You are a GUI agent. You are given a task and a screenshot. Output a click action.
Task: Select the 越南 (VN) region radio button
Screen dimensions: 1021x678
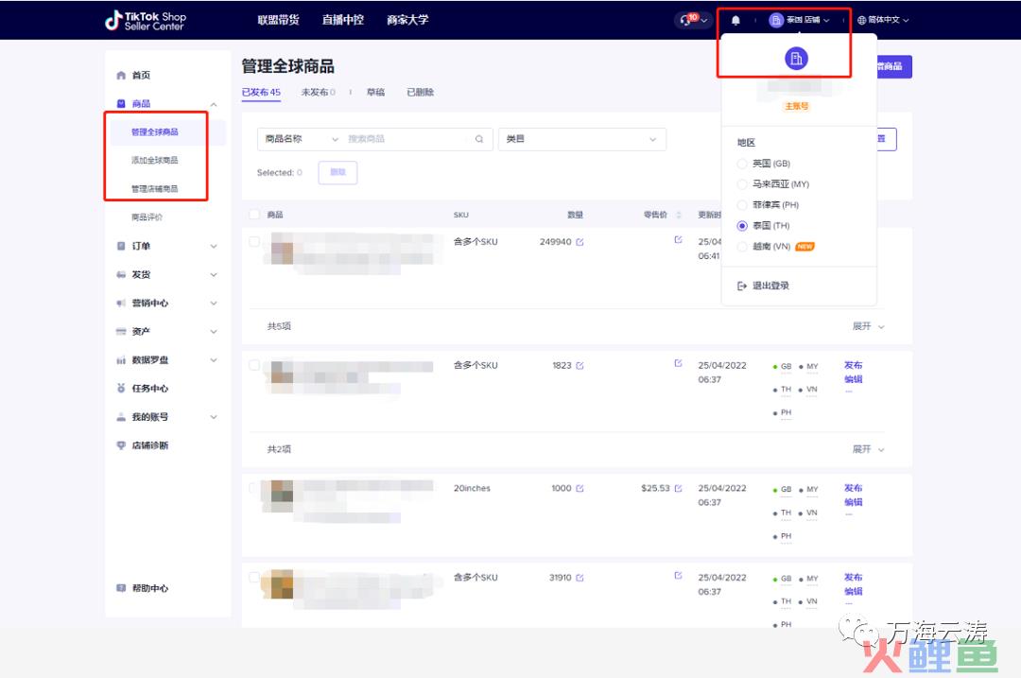tap(742, 247)
